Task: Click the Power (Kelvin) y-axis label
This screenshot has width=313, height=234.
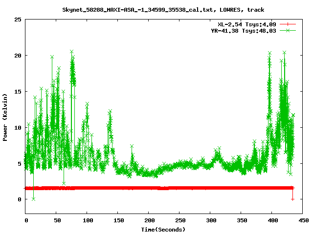Action: (x=5, y=117)
